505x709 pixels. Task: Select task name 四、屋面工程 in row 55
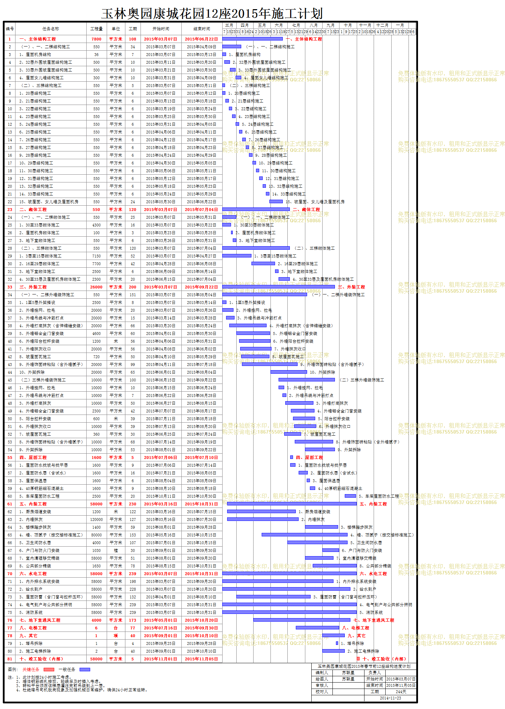[33, 458]
